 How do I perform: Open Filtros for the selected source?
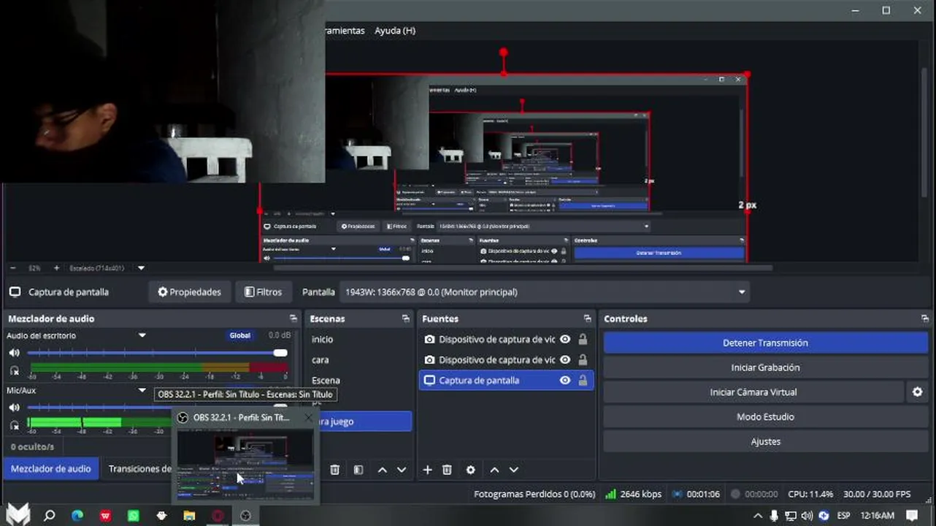pos(264,292)
